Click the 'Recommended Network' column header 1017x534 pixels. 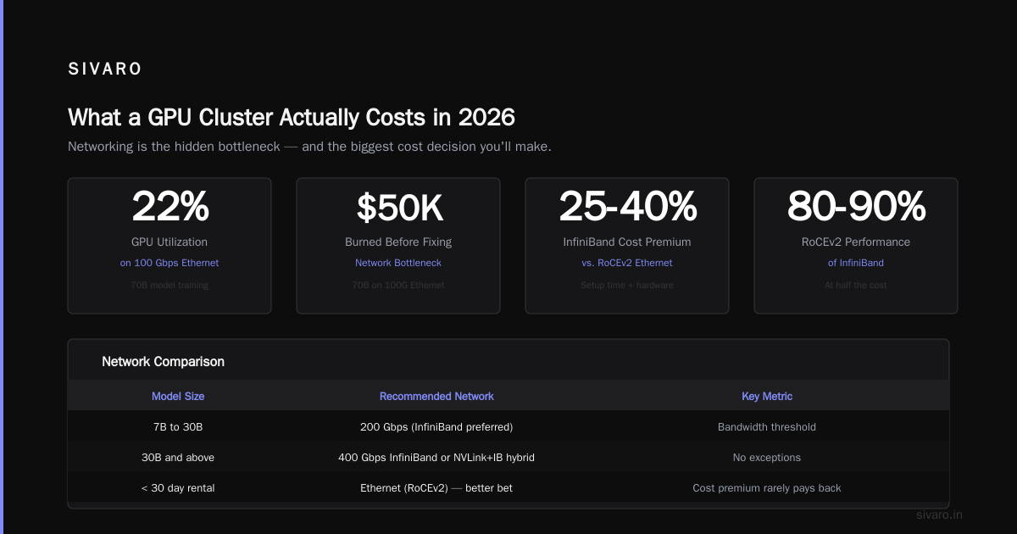coord(436,396)
